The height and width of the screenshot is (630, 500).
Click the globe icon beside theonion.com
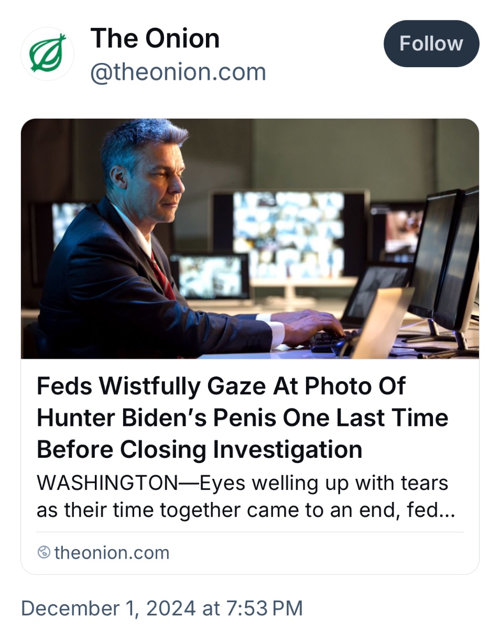[x=45, y=552]
